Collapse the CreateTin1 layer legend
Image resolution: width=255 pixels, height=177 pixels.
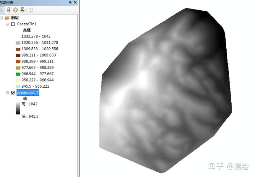(7, 24)
